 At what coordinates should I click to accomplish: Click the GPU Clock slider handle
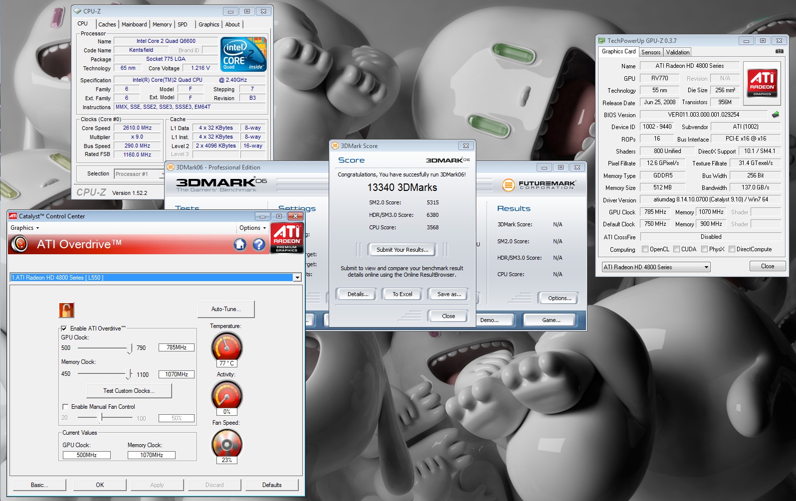coord(130,348)
